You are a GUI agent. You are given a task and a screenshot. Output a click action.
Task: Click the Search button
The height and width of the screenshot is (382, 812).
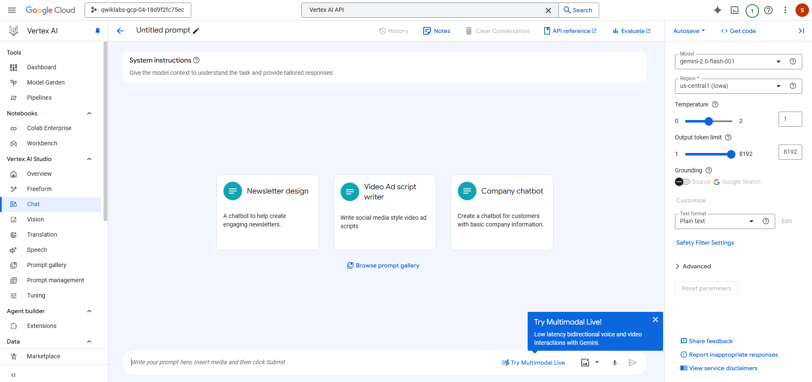pyautogui.click(x=578, y=10)
